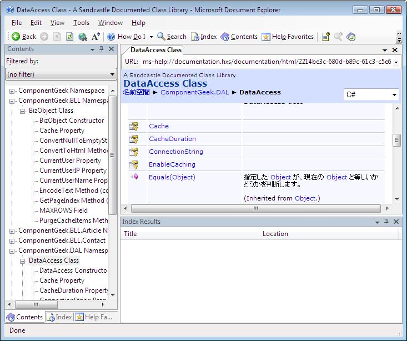407x341 pixels.
Task: Switch to the Help Favorites bottom tab
Action: tap(94, 317)
